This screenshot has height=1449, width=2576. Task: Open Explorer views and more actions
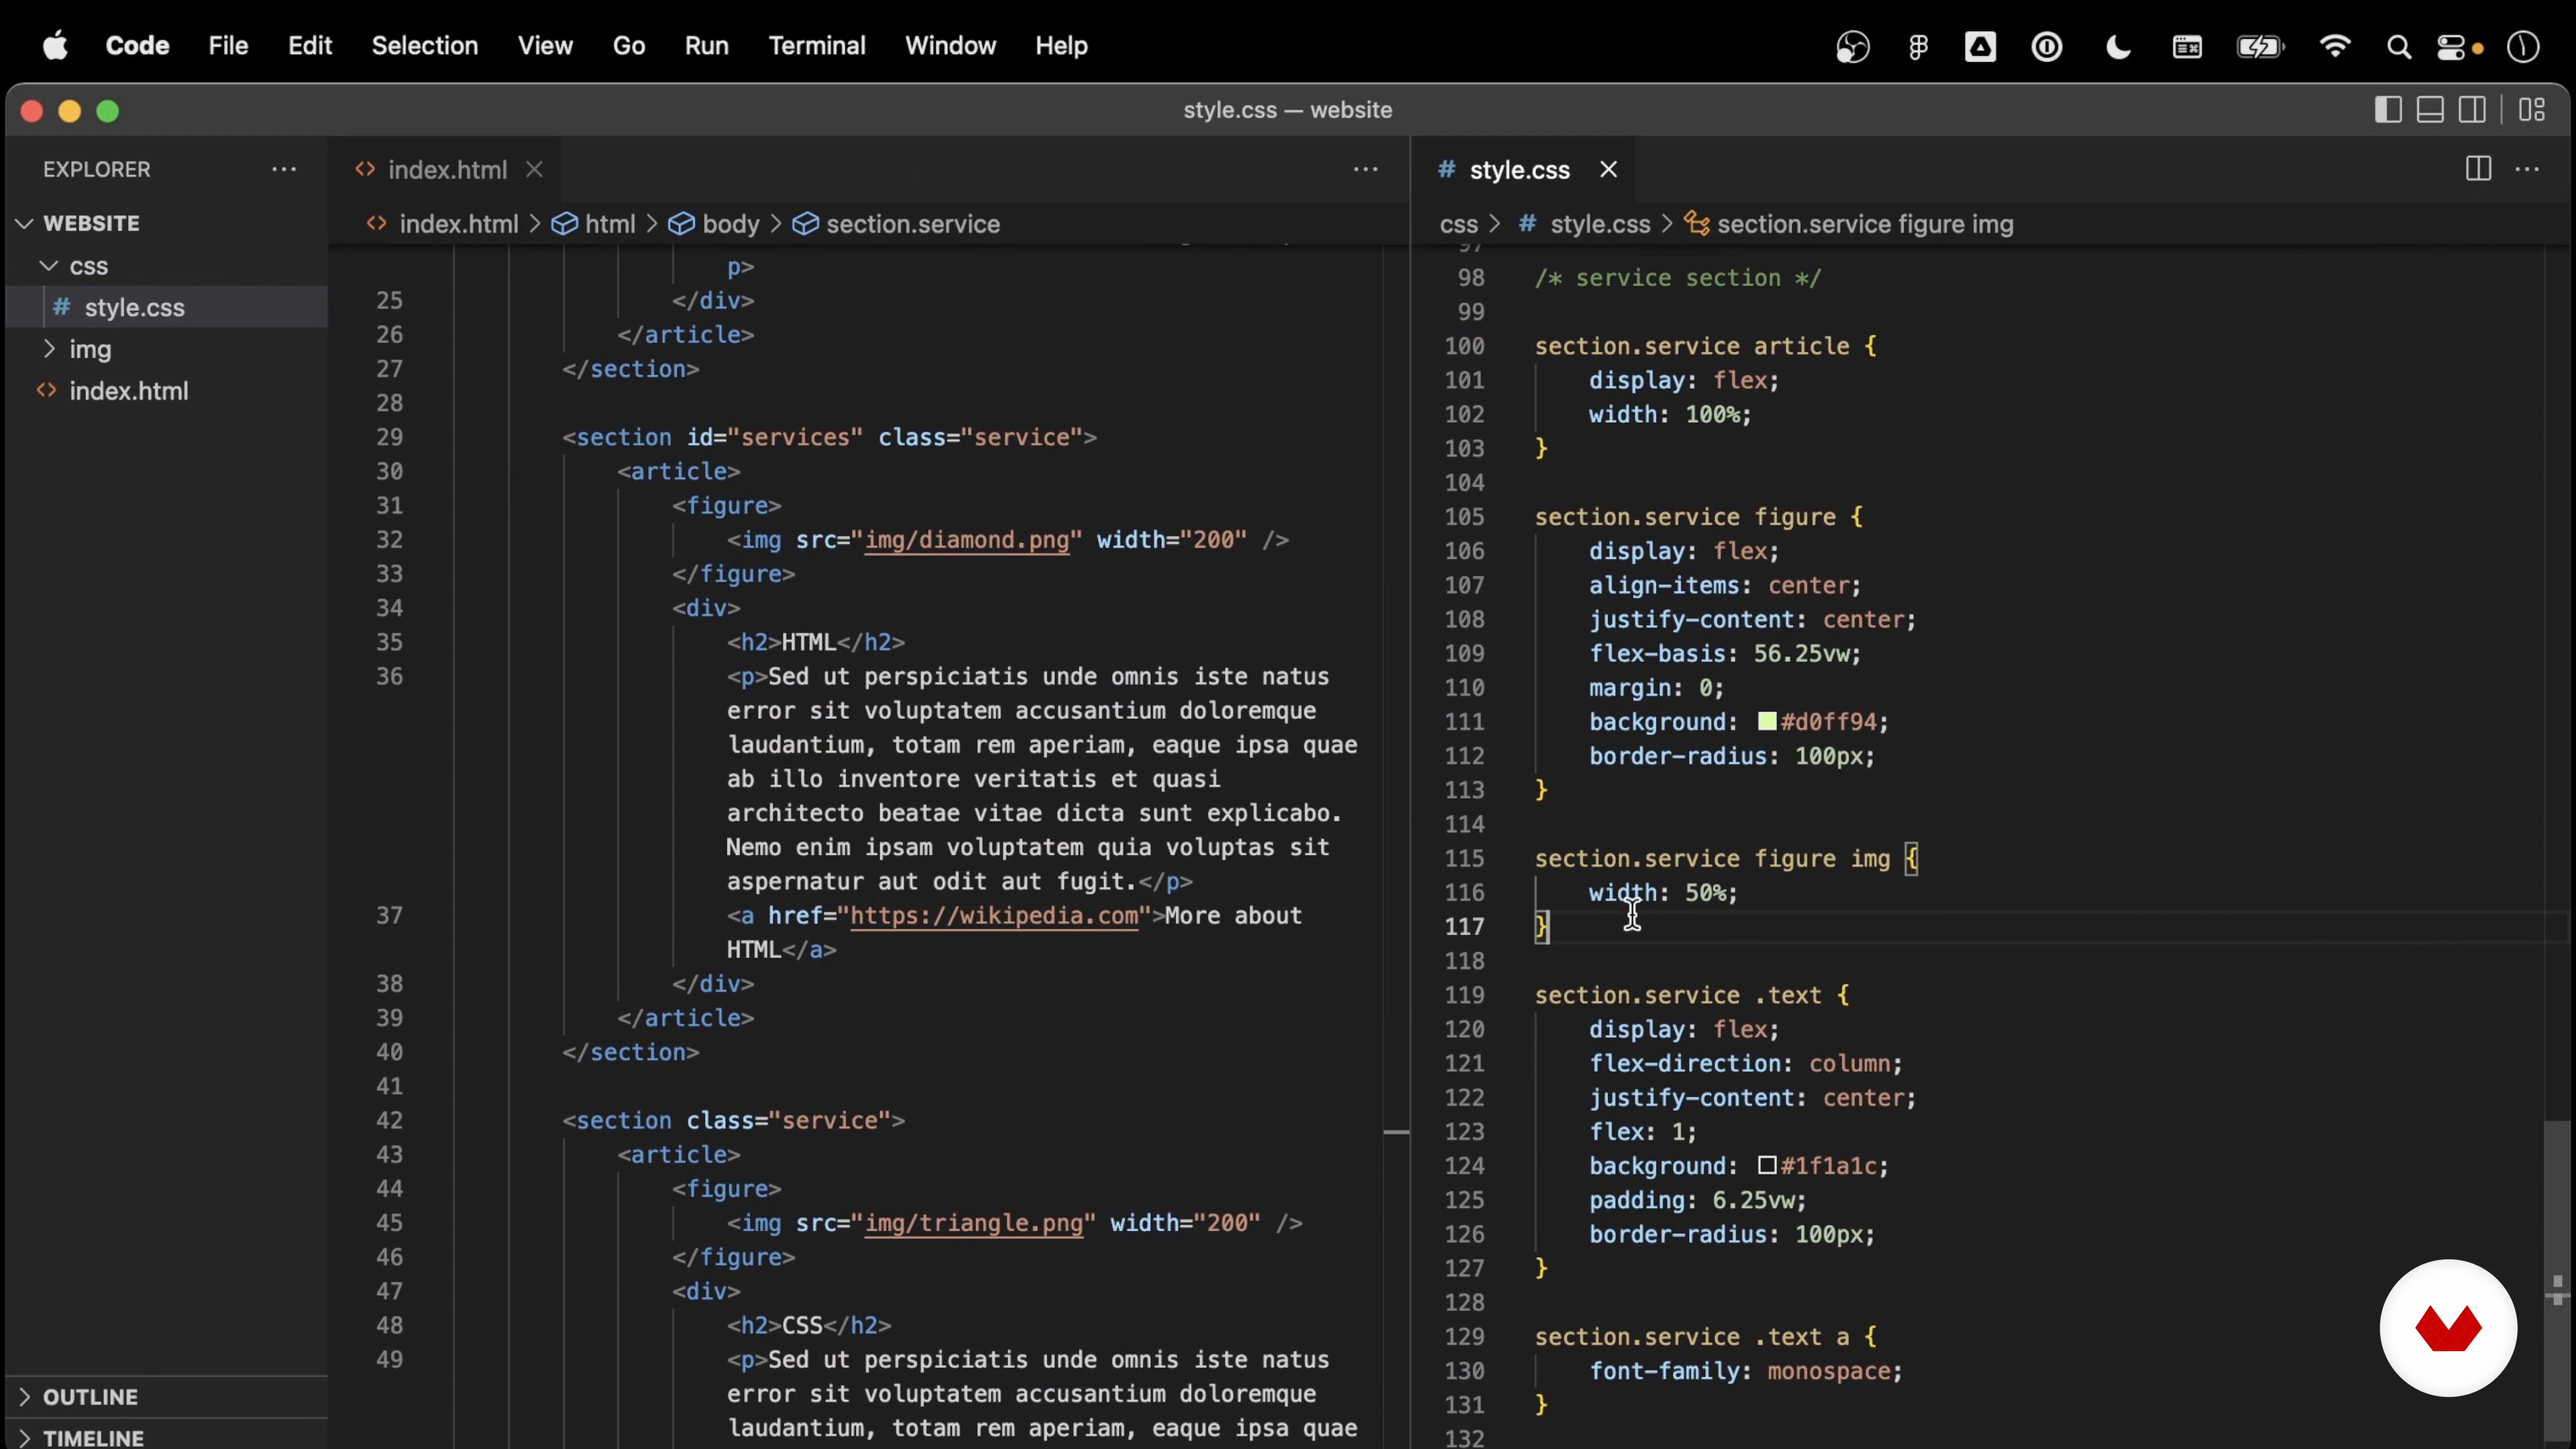(284, 169)
